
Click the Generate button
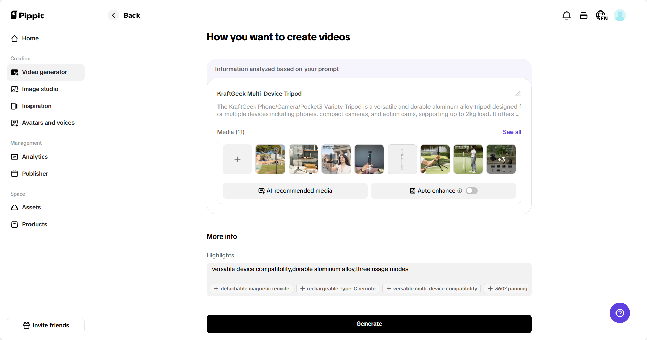click(369, 324)
